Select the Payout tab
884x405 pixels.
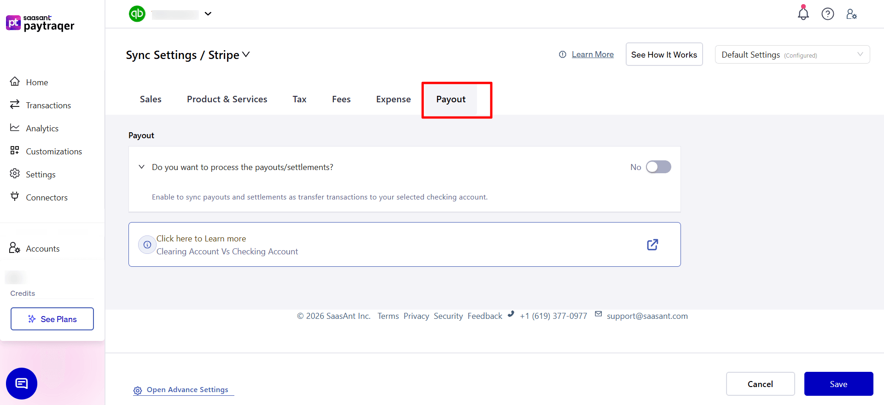click(x=451, y=100)
